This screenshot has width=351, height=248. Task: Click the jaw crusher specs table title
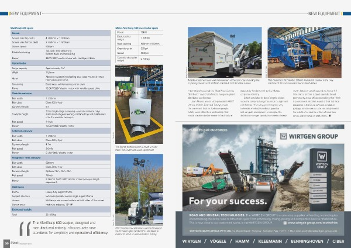(136, 28)
